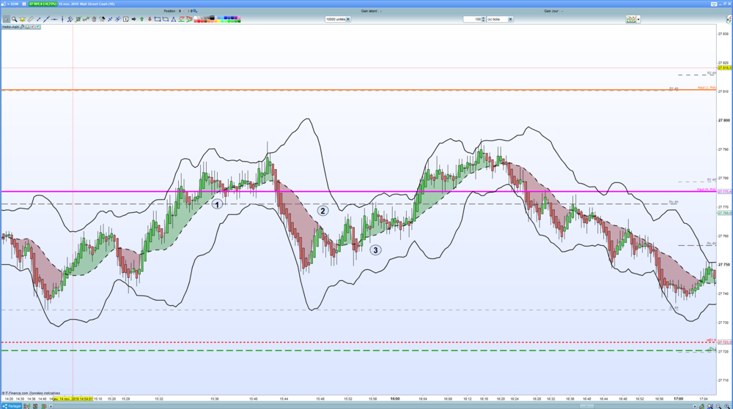This screenshot has height=409, width=733.
Task: Click the red plus indicator icon
Action: 32,26
